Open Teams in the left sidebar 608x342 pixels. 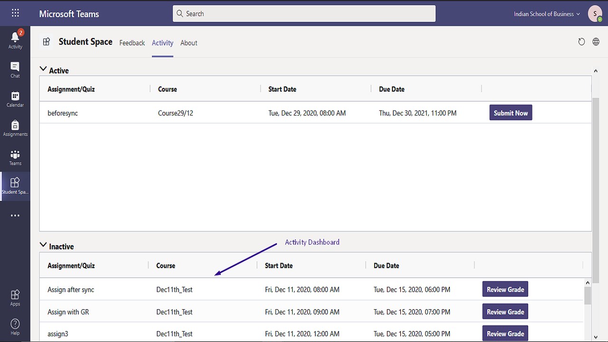15,157
